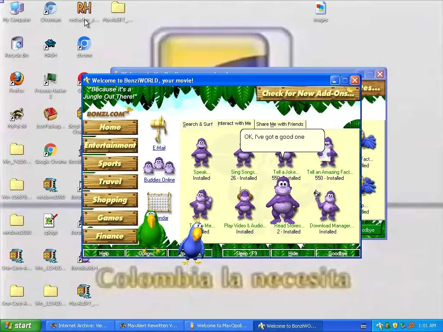Image resolution: width=443 pixels, height=332 pixels.
Task: Select the xplogo desktop file
Action: tap(51, 224)
